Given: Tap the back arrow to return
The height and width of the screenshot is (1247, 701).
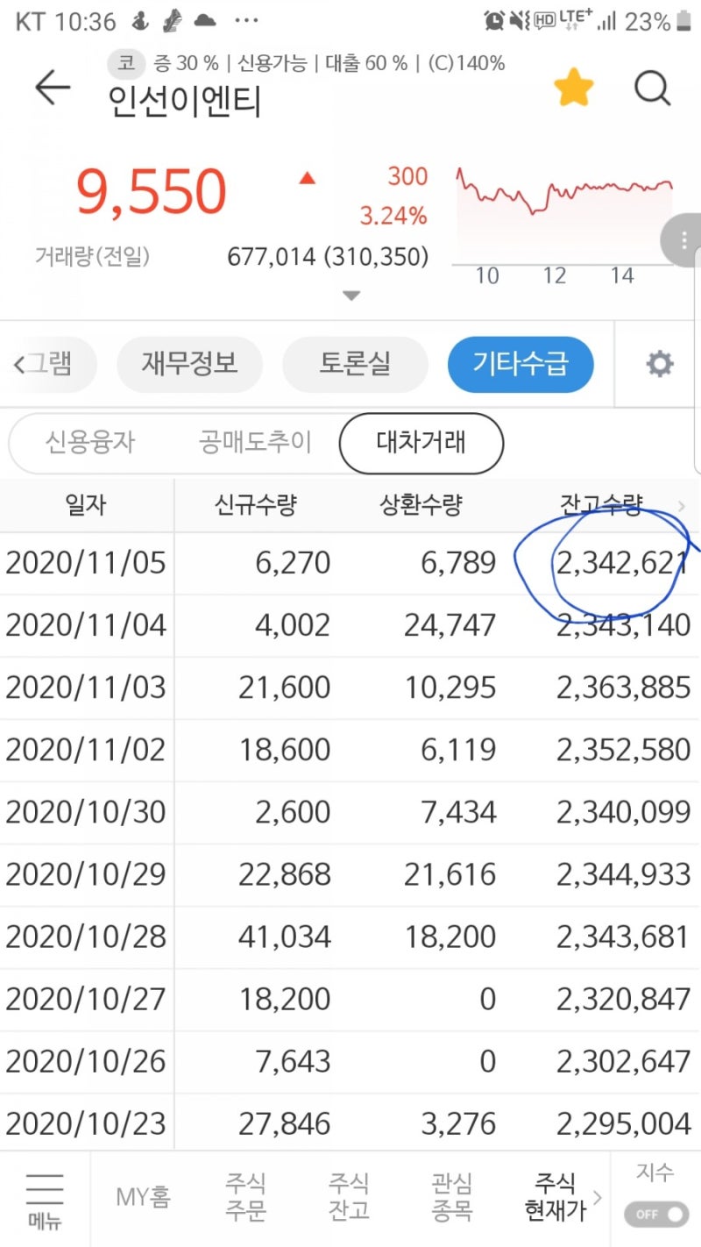Looking at the screenshot, I should (x=52, y=88).
